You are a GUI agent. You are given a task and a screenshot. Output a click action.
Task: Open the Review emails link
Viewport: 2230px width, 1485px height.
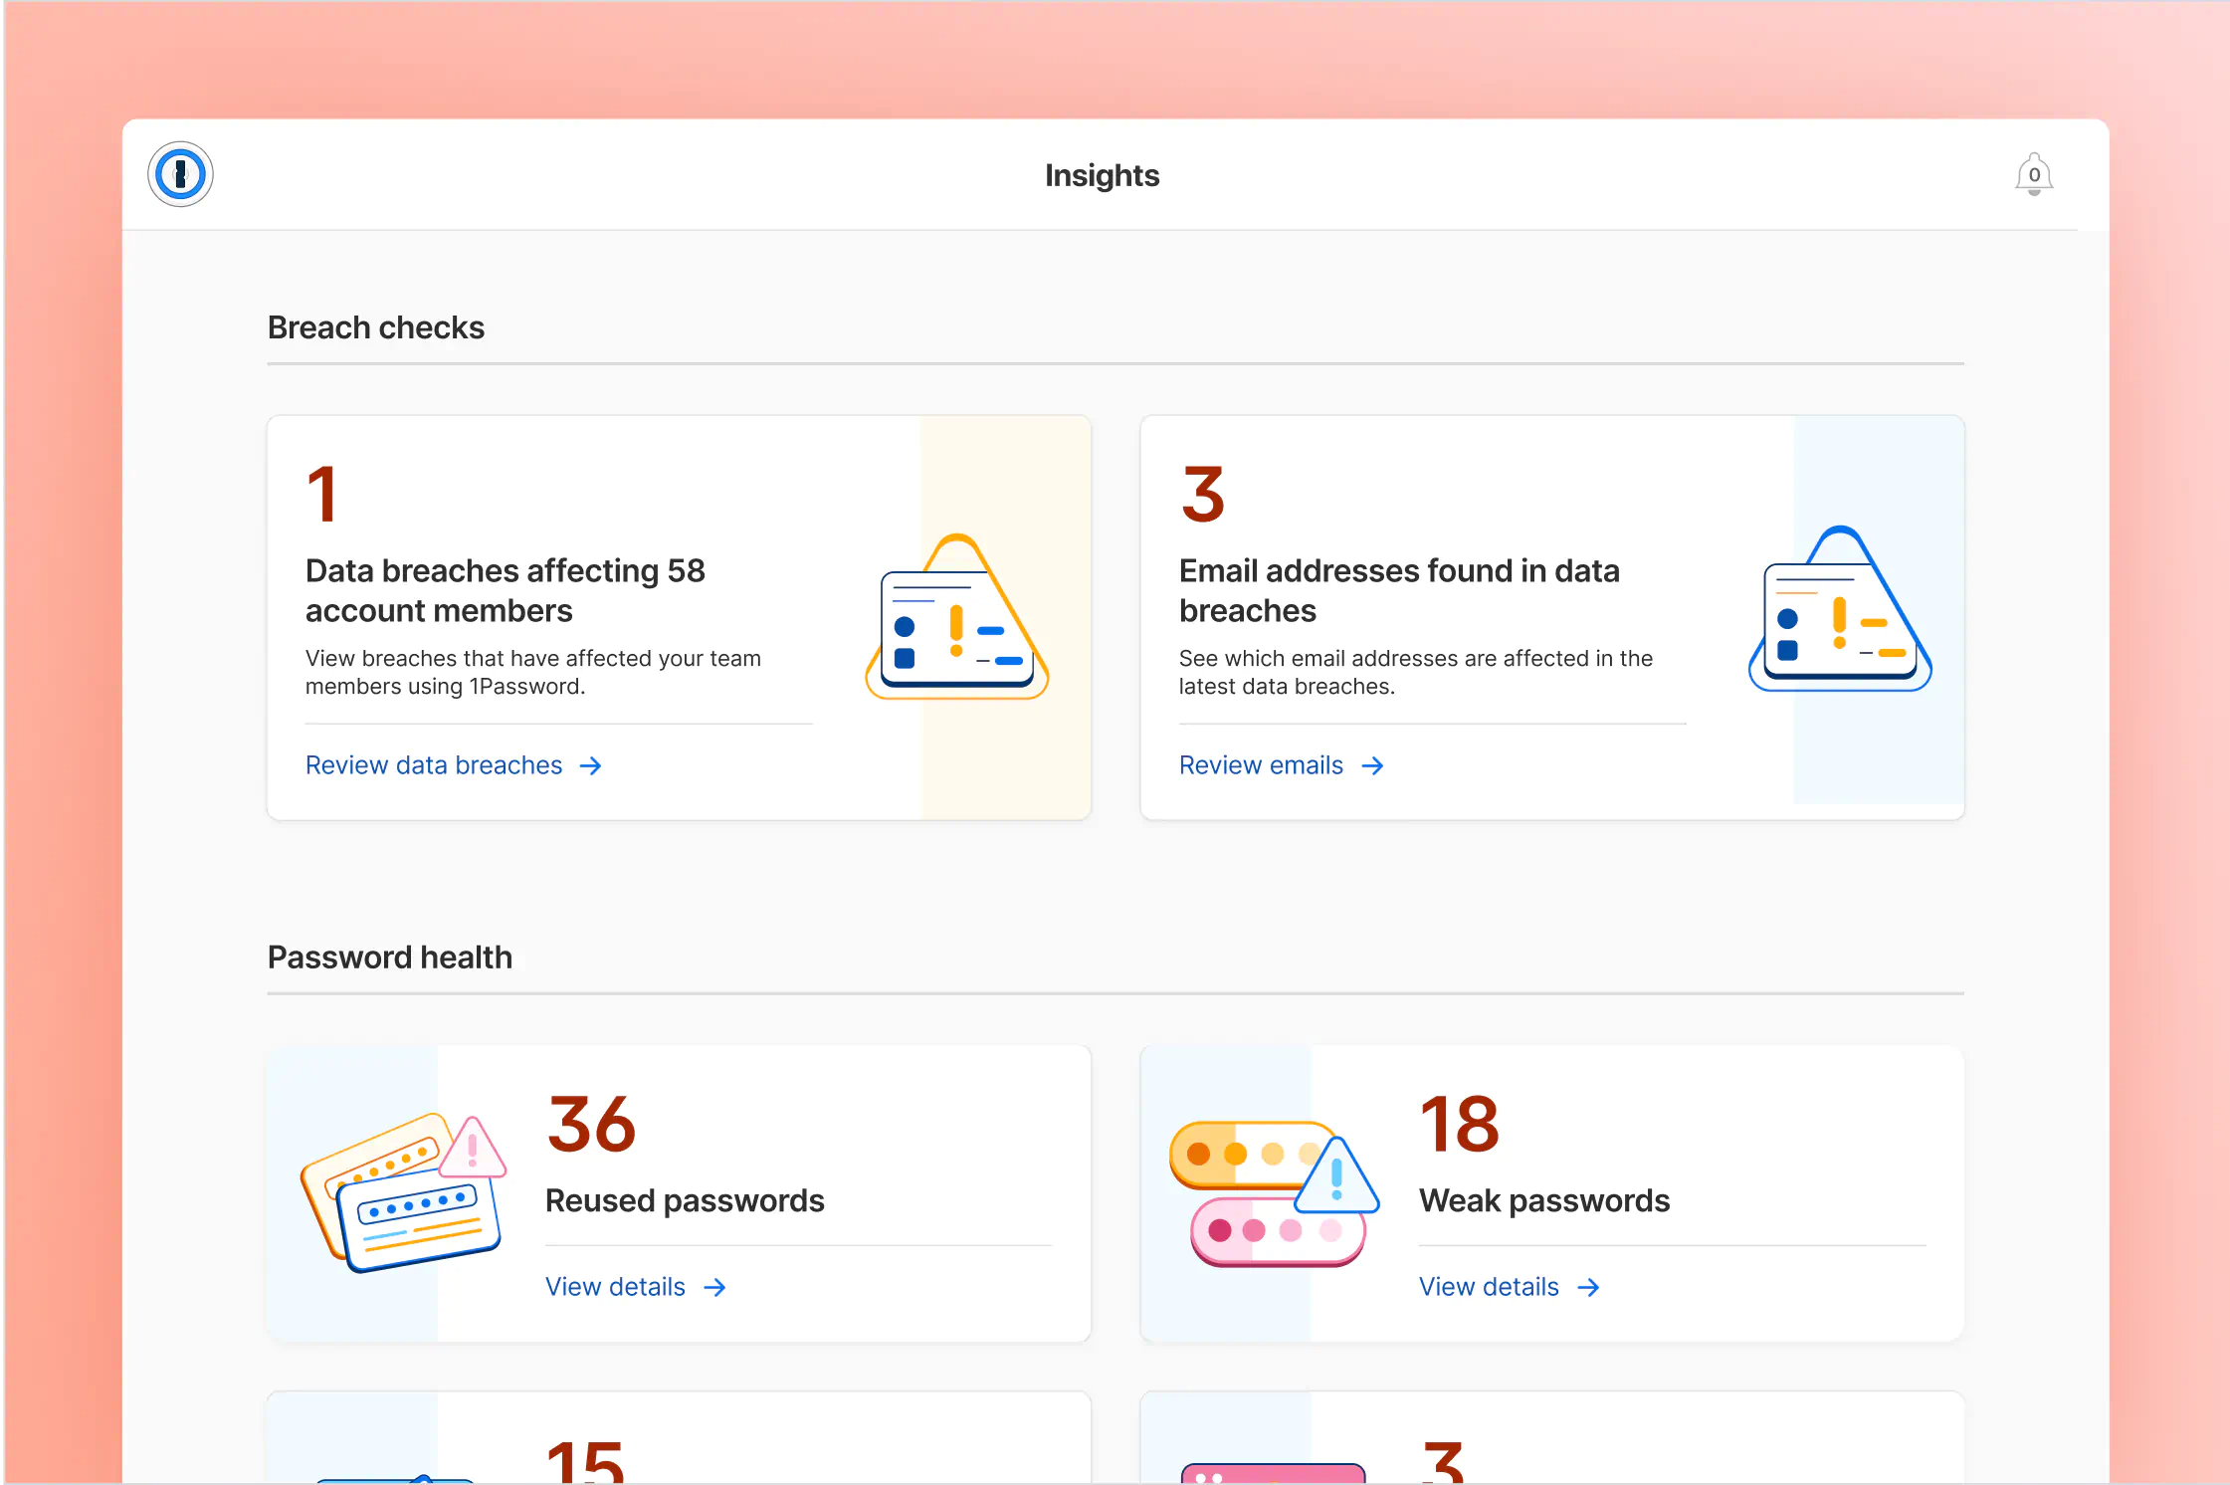coord(1261,765)
